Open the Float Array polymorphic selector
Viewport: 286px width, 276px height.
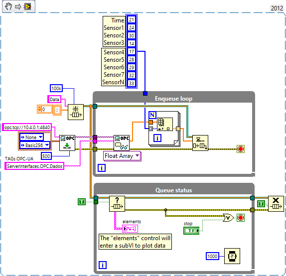122,156
